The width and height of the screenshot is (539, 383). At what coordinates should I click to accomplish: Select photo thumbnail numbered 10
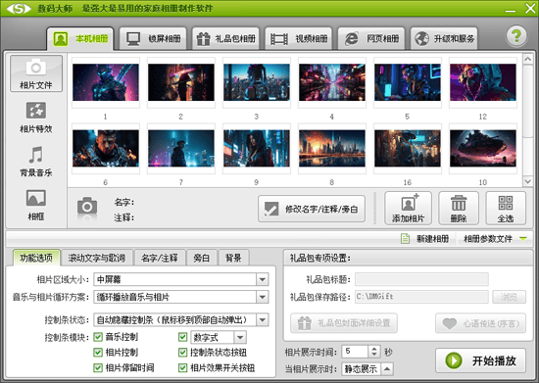click(x=483, y=149)
